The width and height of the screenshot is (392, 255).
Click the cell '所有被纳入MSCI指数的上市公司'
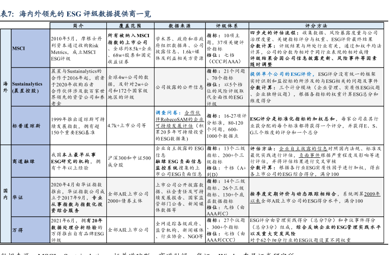(130, 48)
